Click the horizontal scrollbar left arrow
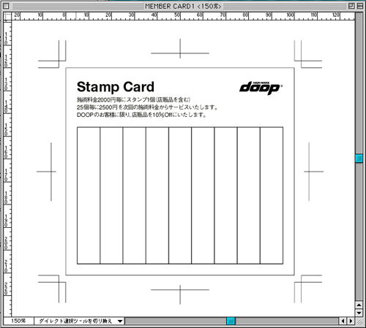366x328 pixels. (x=343, y=321)
